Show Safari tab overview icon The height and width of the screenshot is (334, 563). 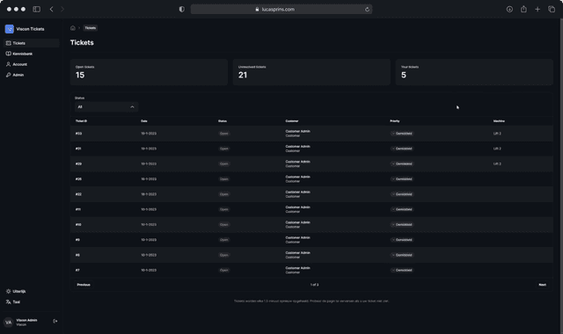coord(552,10)
